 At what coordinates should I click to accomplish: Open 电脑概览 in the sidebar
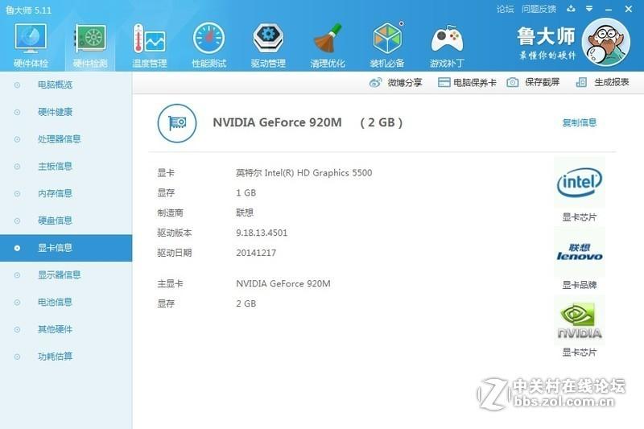click(55, 85)
